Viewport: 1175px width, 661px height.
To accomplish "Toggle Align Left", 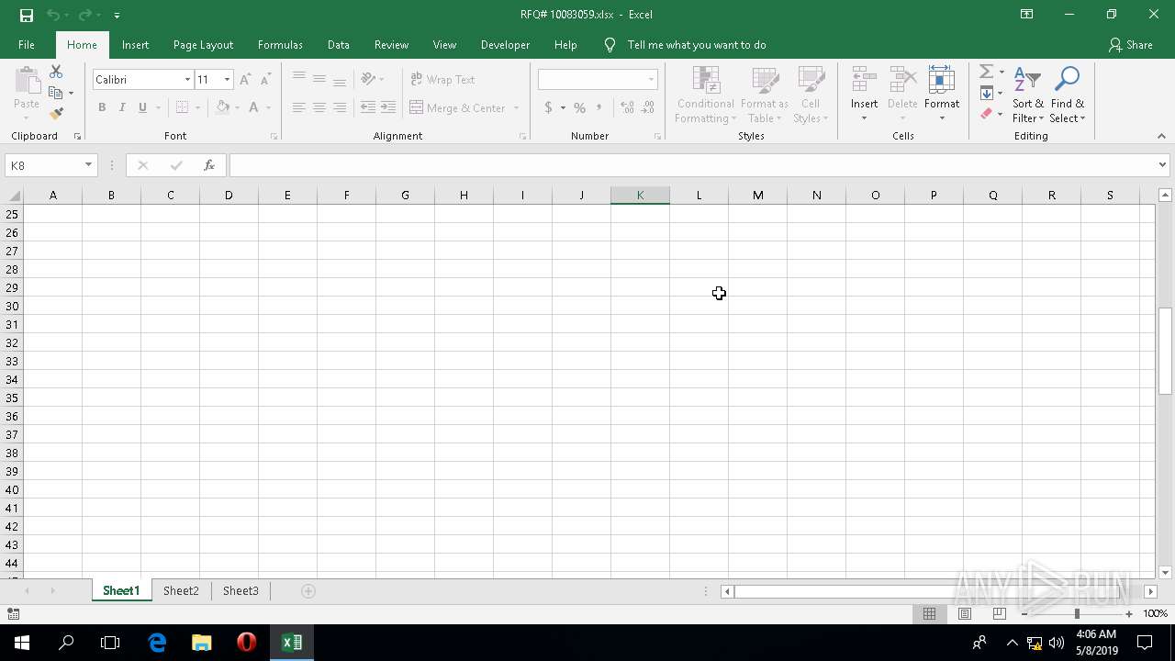I will [x=298, y=107].
